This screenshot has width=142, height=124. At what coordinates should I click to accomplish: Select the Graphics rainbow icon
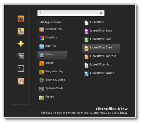pos(42,38)
